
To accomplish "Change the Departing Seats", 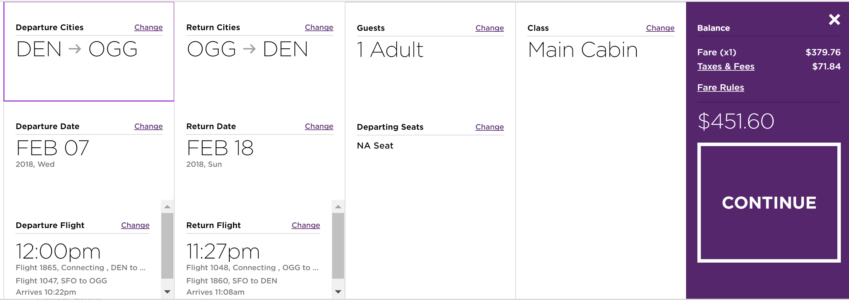I will click(489, 127).
